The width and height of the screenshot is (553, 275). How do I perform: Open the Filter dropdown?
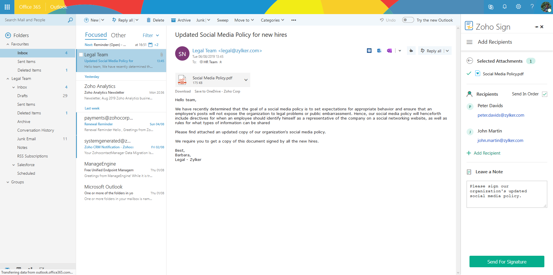pyautogui.click(x=151, y=35)
